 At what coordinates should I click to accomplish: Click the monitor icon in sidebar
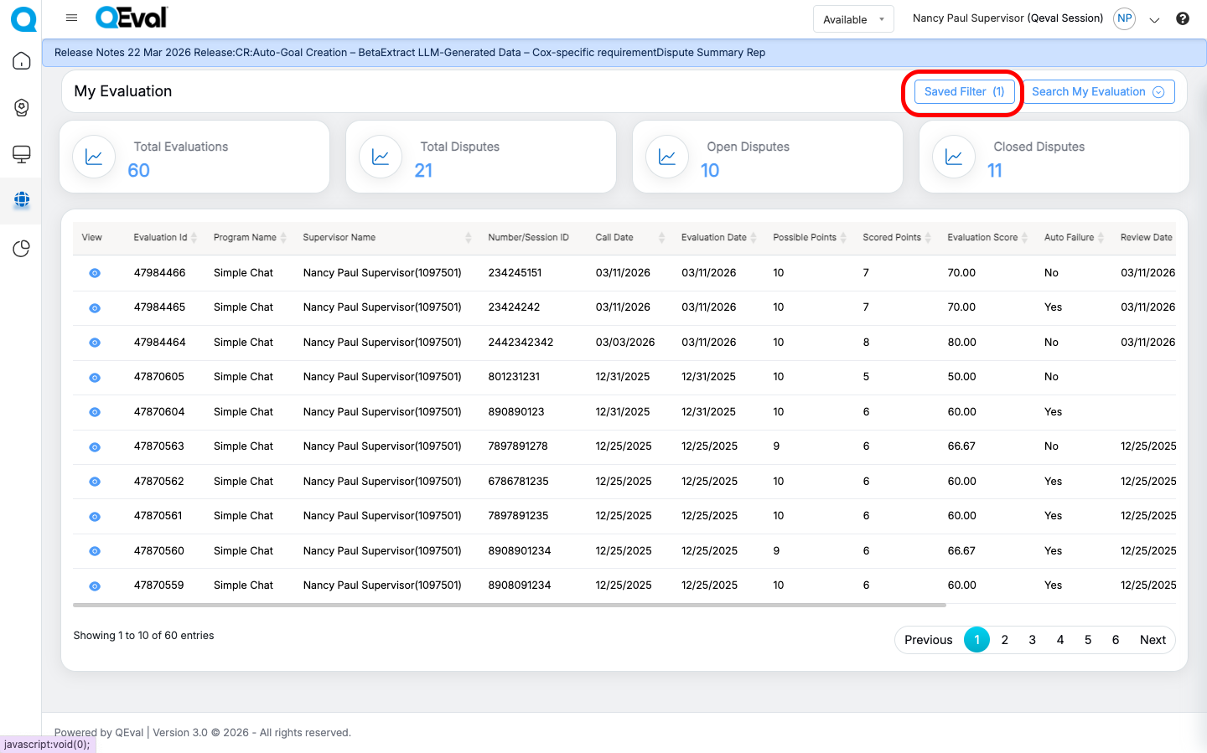(22, 154)
